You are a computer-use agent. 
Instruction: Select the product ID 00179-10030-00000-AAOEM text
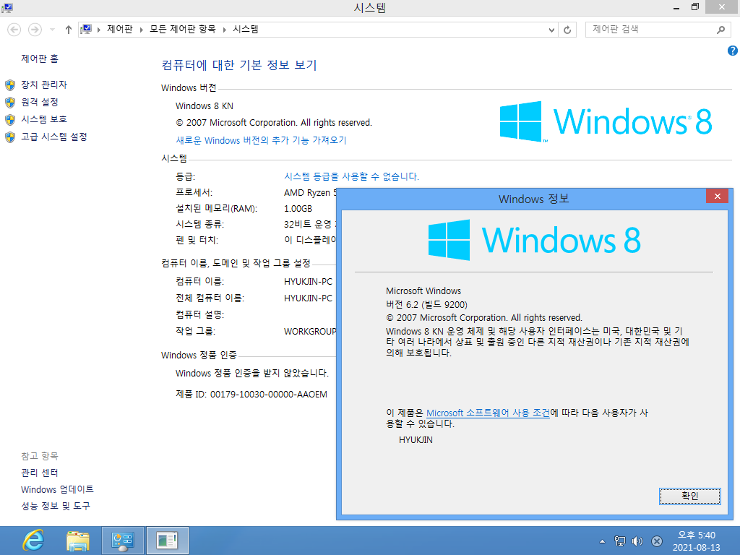(269, 395)
